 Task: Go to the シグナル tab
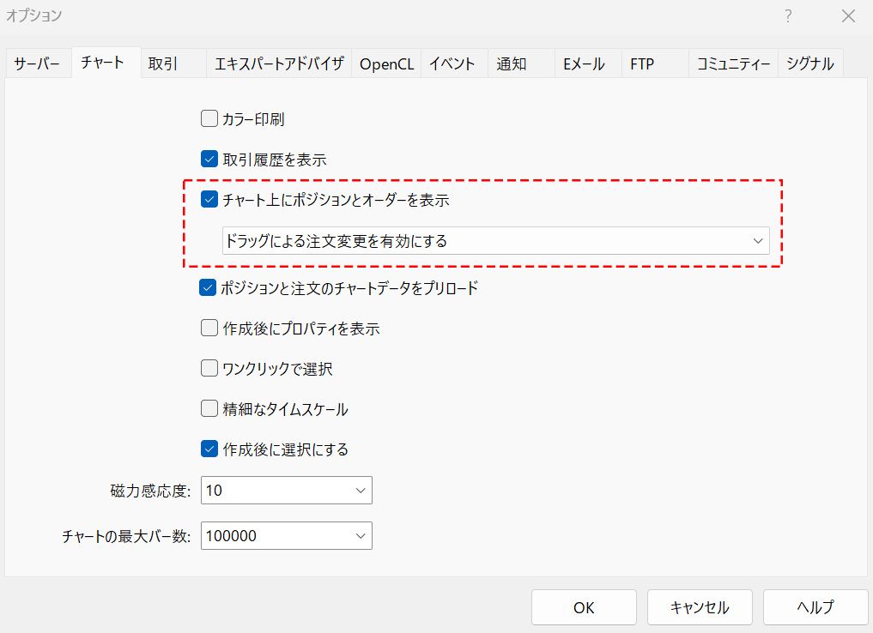click(x=809, y=63)
